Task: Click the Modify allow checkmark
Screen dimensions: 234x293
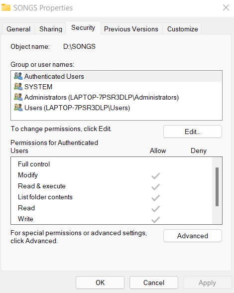Action: (x=155, y=175)
